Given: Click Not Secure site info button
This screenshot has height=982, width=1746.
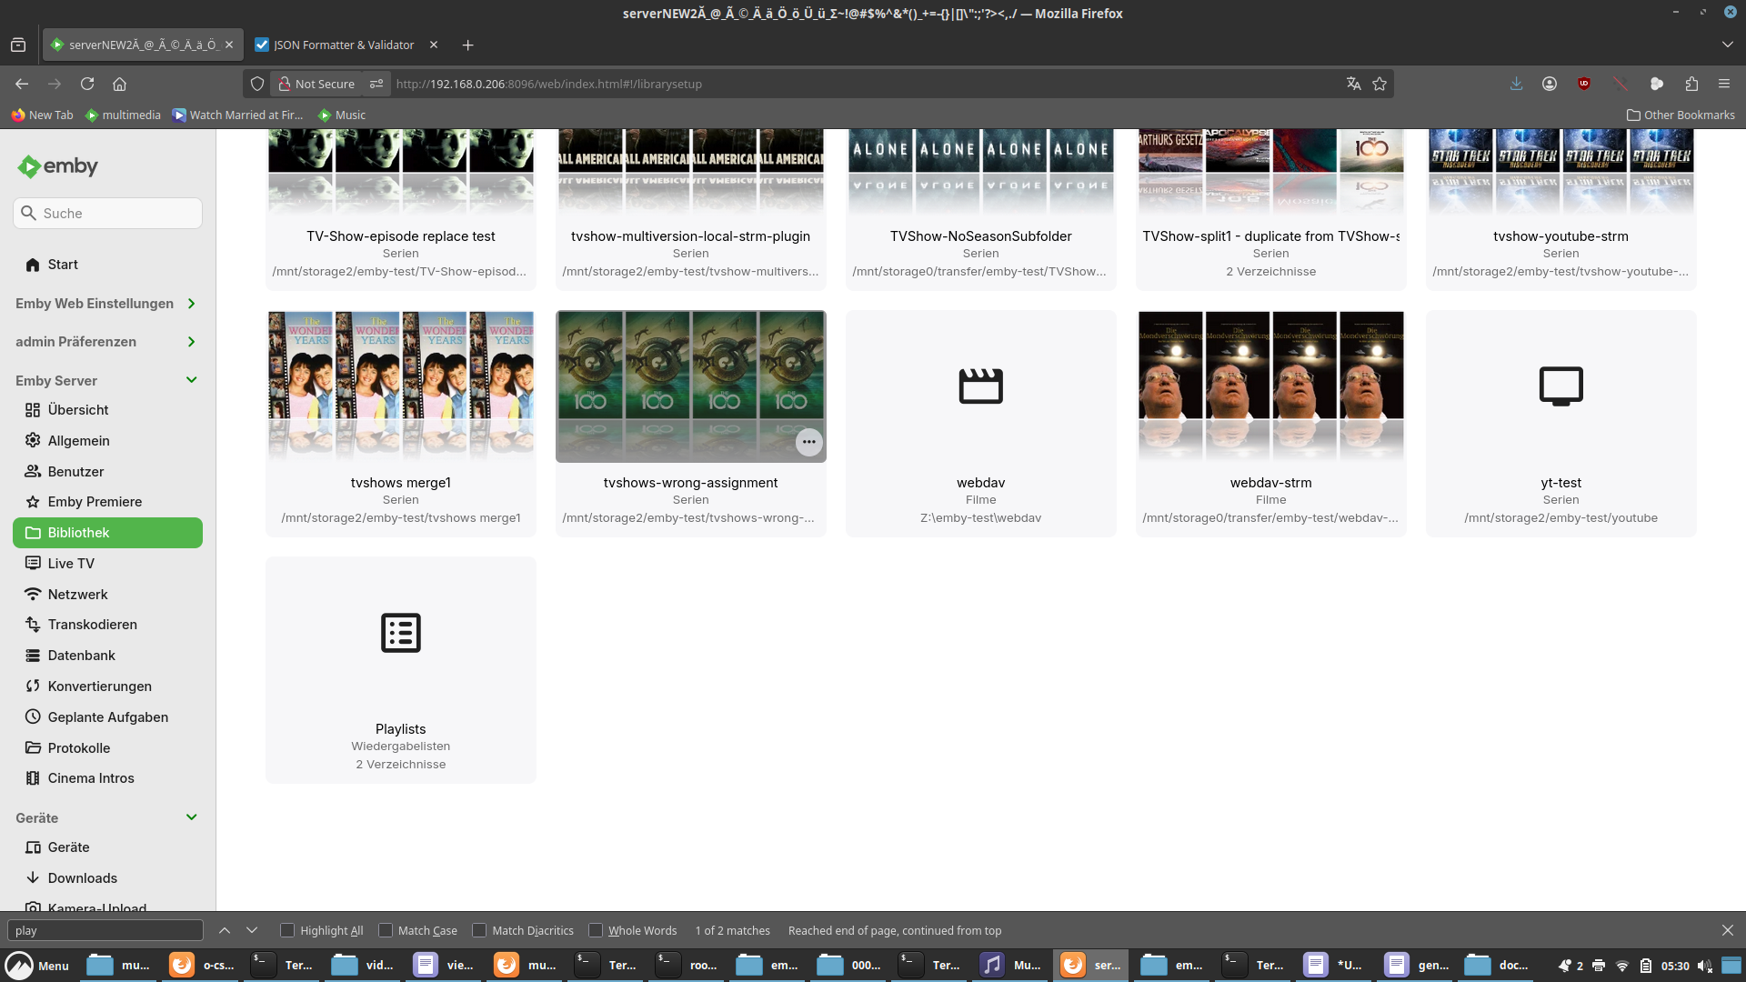Looking at the screenshot, I should [x=316, y=84].
